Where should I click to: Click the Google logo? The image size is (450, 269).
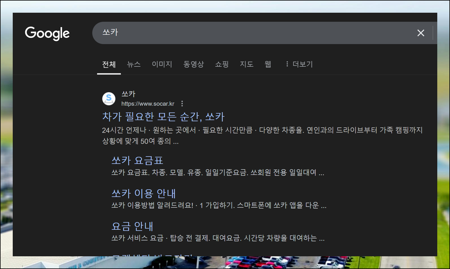[x=47, y=33]
